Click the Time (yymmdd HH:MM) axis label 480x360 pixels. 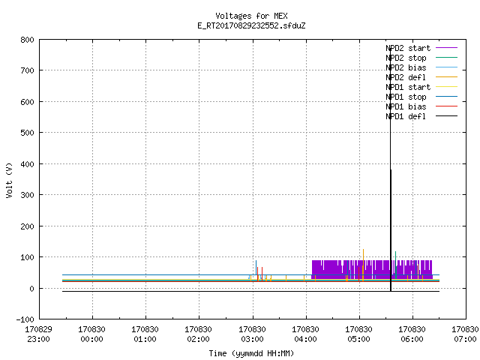coord(251,353)
